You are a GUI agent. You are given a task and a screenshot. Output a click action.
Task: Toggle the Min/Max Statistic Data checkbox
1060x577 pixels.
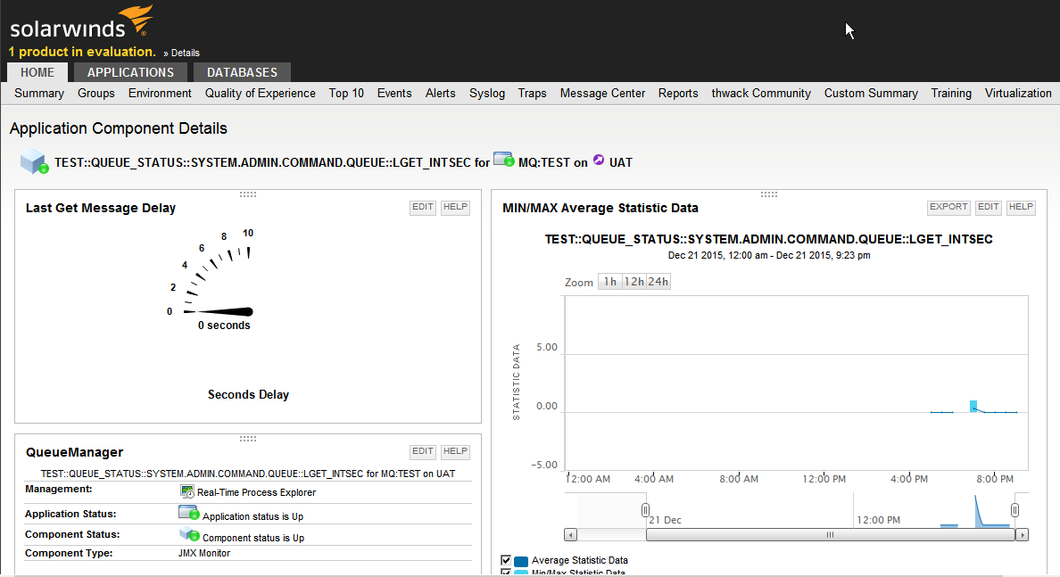point(506,573)
